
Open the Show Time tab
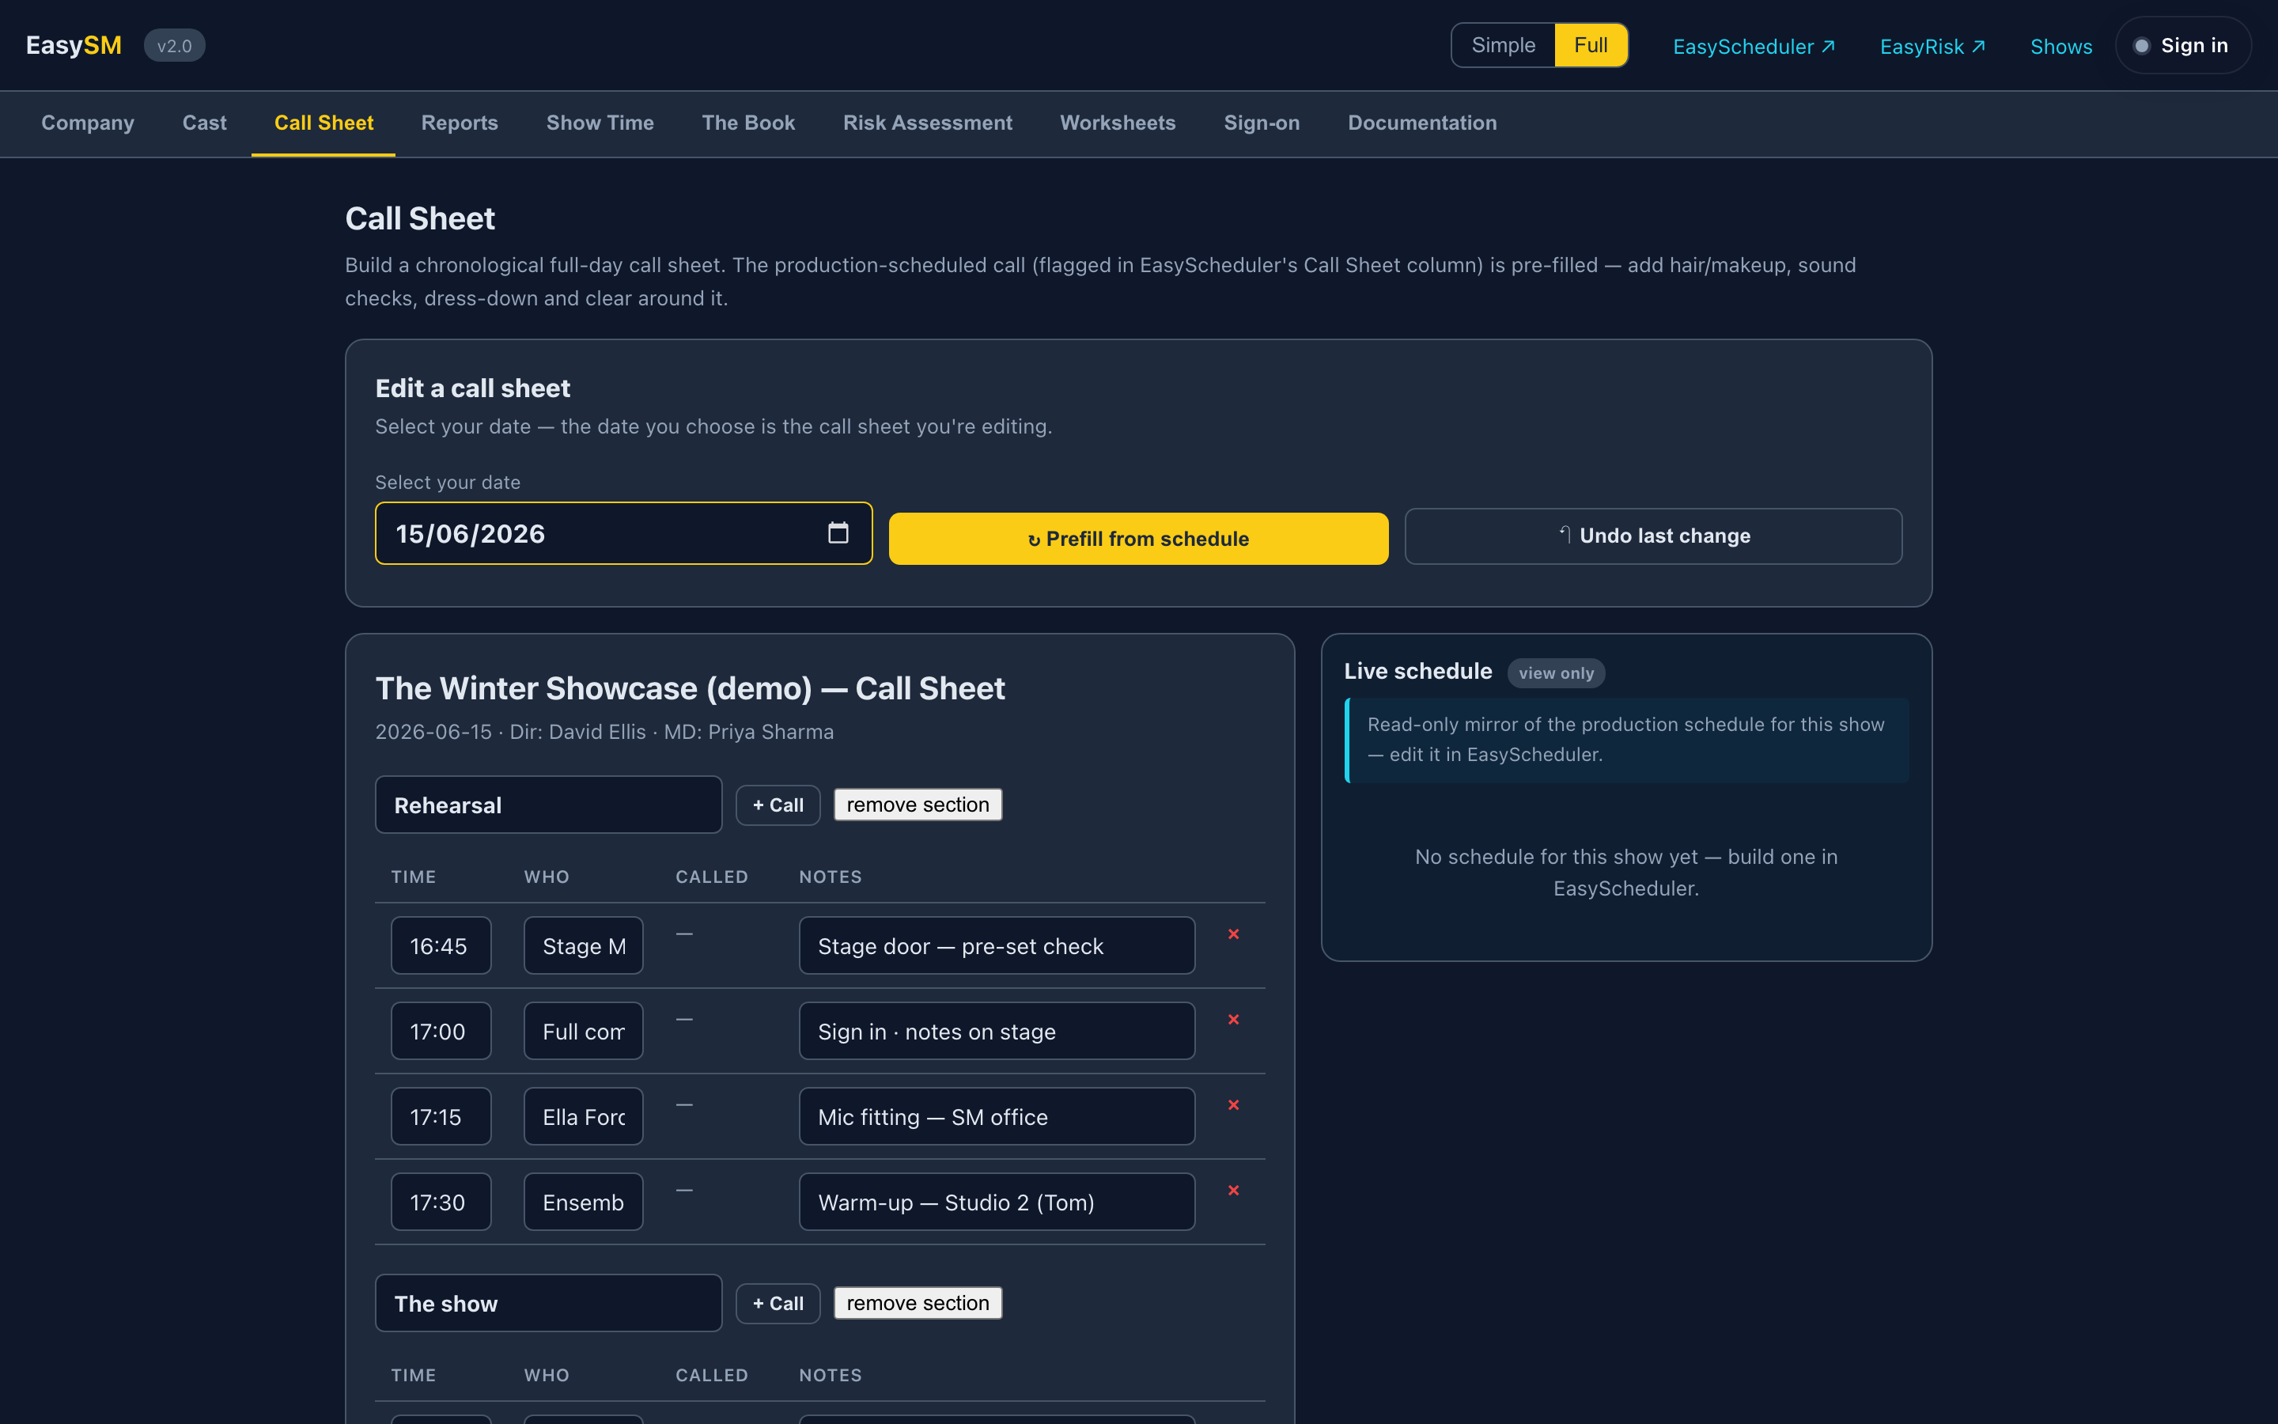click(x=600, y=123)
